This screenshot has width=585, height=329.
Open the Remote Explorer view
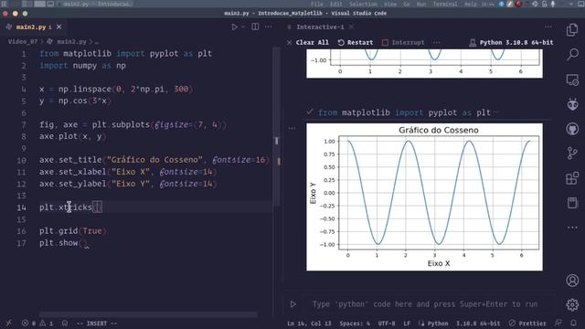click(x=572, y=80)
